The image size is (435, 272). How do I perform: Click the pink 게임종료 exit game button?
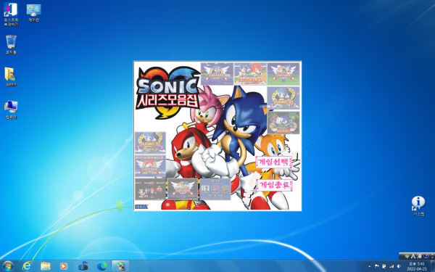coord(274,185)
